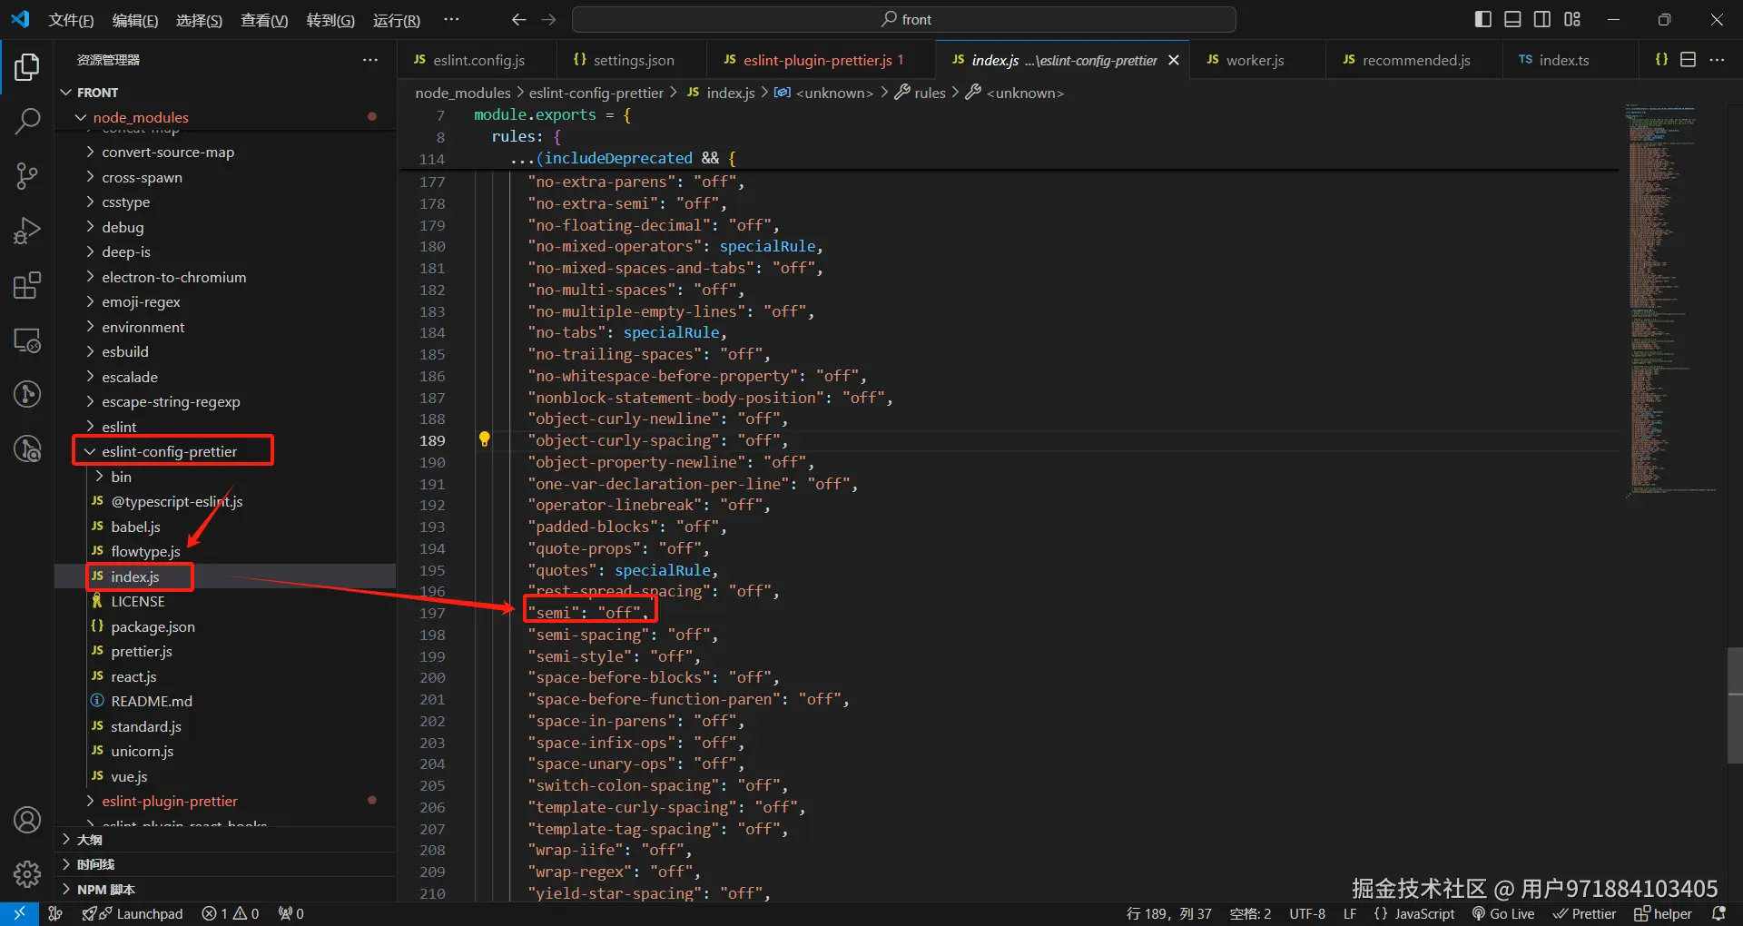The image size is (1743, 926).
Task: Open the Run and Debug view
Action: (x=27, y=231)
